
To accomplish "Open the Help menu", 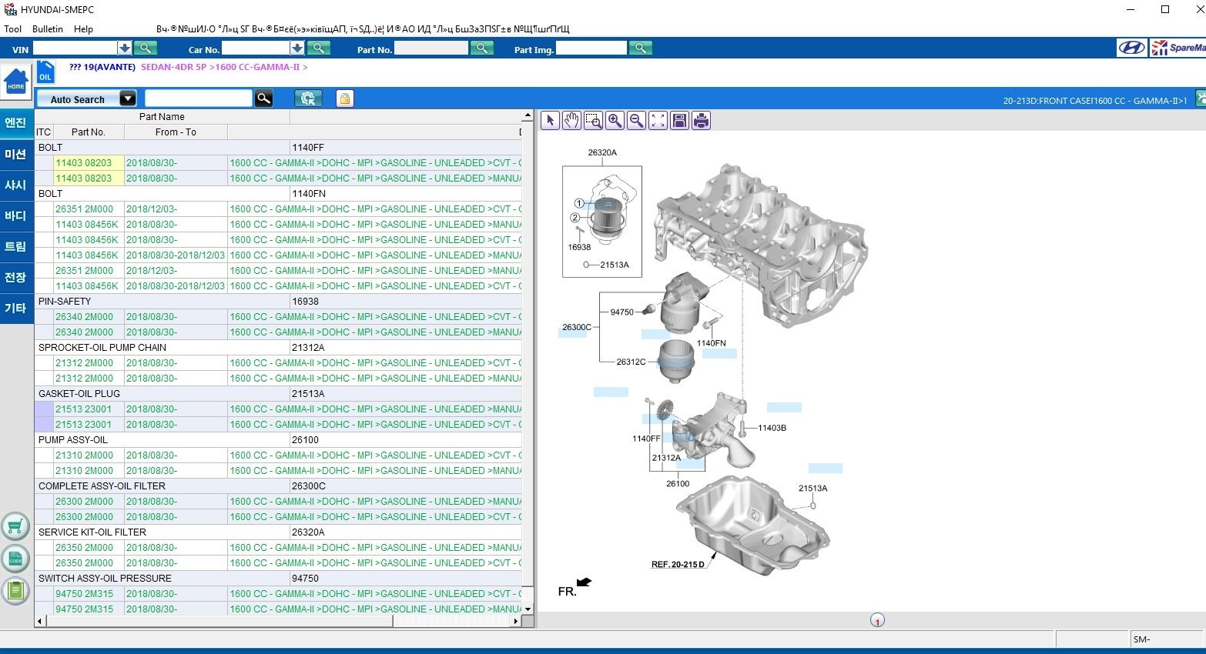I will pyautogui.click(x=83, y=29).
